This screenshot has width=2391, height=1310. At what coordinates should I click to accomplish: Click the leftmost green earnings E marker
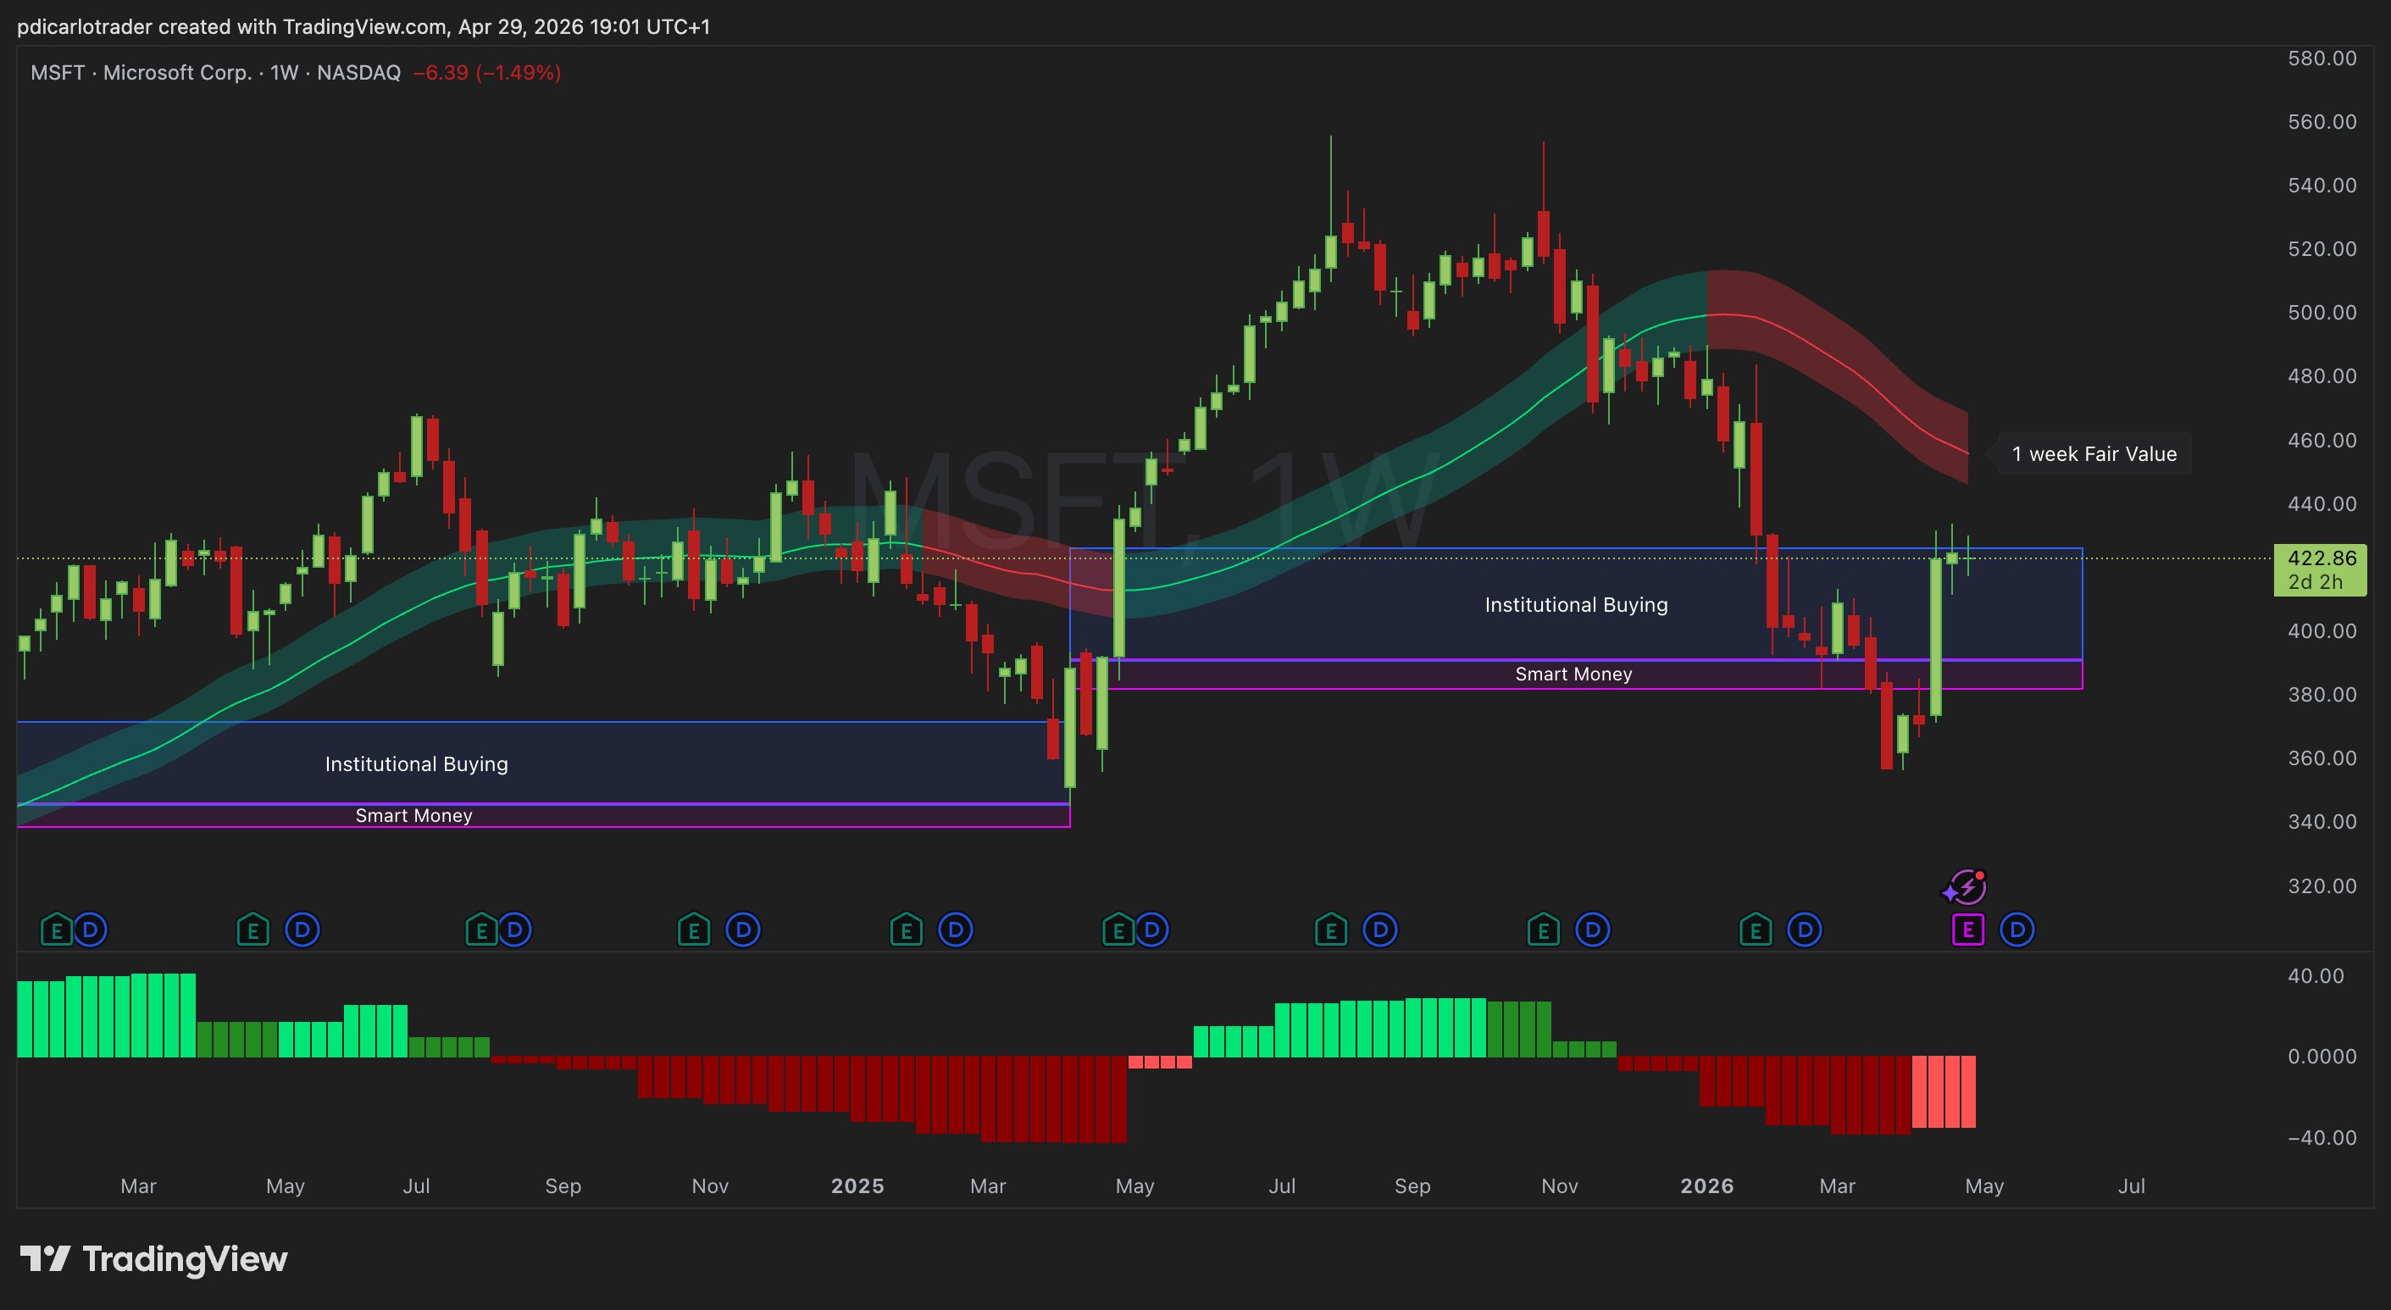[x=56, y=930]
